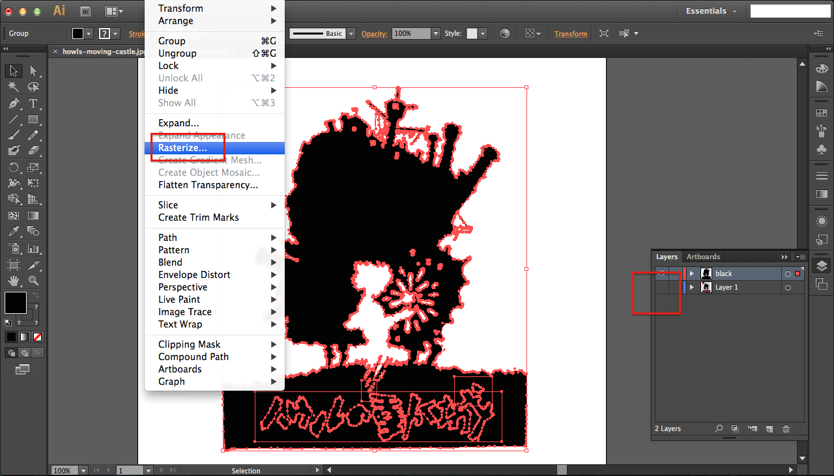Select the Column Graph tool
This screenshot has width=834, height=476.
click(x=33, y=248)
